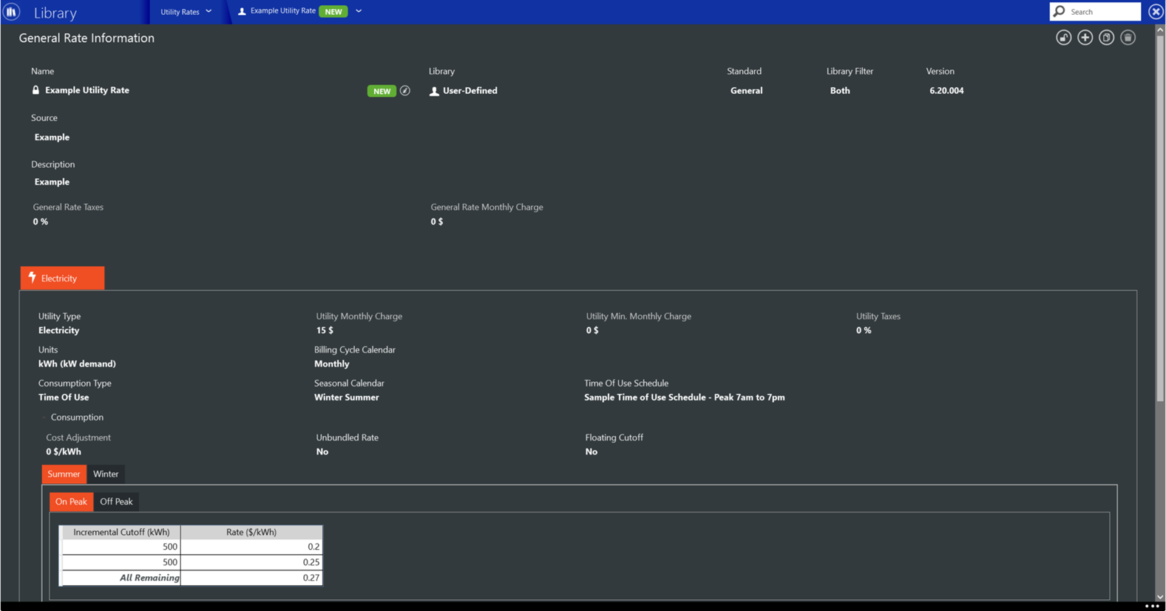Click the 0 $ general rate monthly charge value

point(437,222)
